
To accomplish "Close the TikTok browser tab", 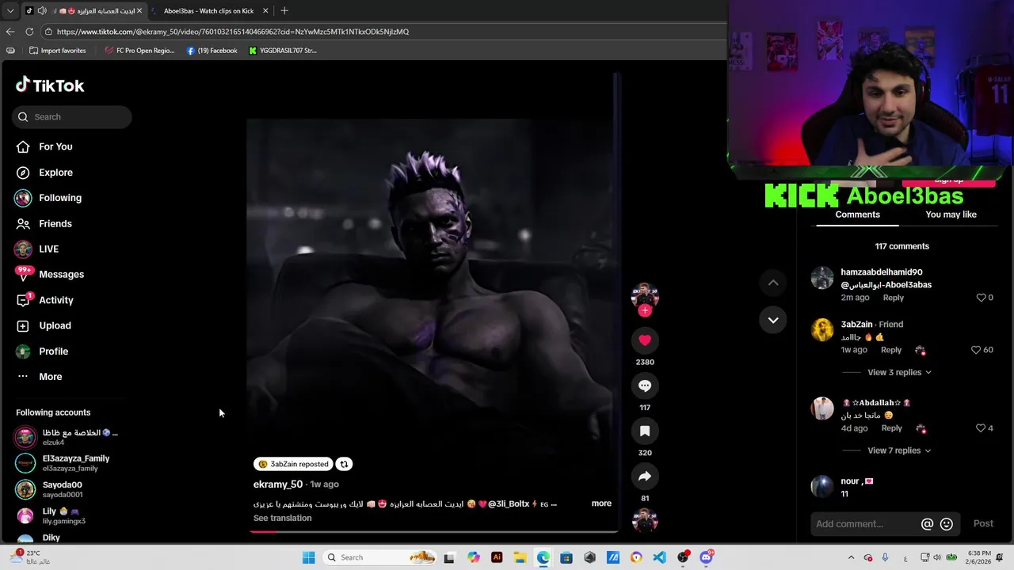I will [x=139, y=11].
